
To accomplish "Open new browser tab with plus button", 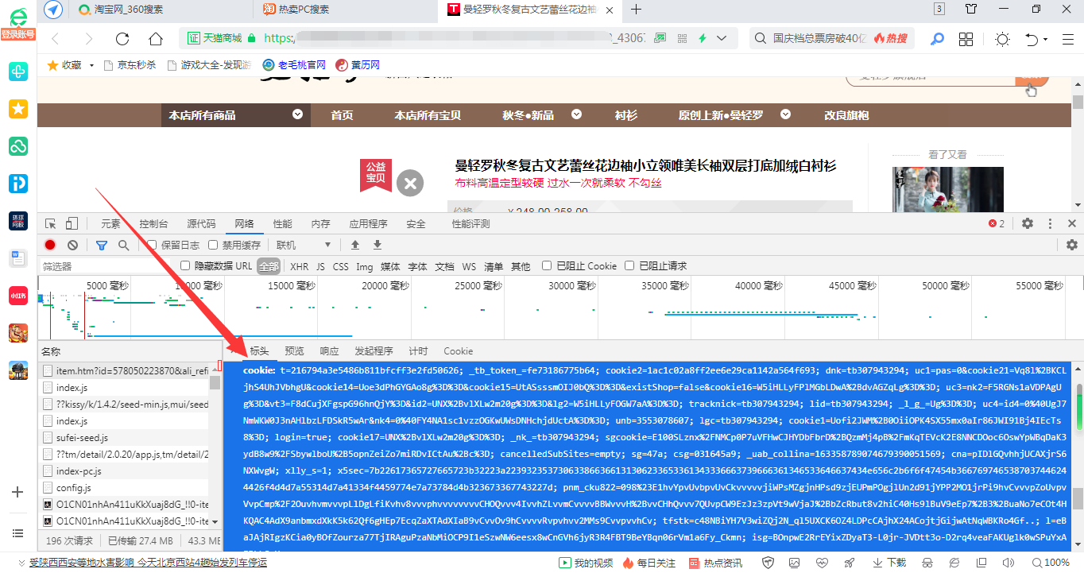I will 636,10.
